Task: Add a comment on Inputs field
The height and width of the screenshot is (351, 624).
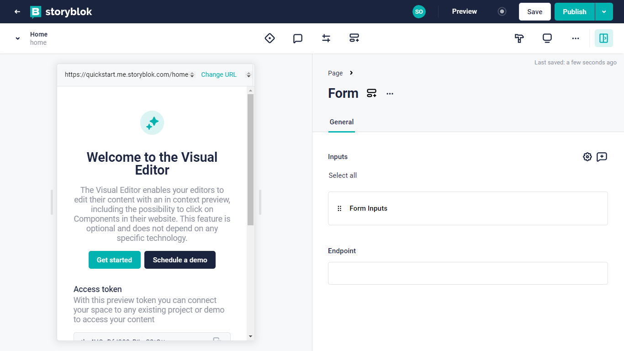Action: pyautogui.click(x=602, y=157)
